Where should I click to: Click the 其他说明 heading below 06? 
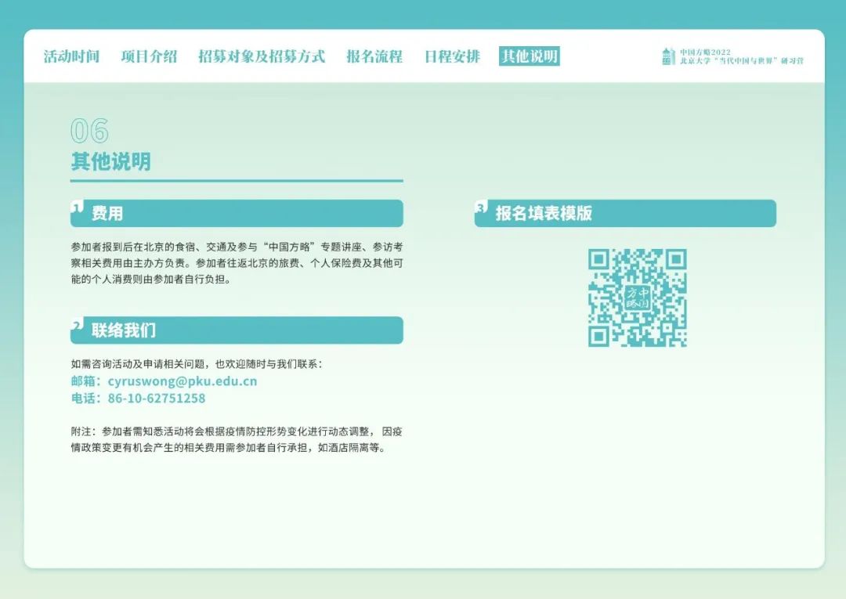point(110,162)
